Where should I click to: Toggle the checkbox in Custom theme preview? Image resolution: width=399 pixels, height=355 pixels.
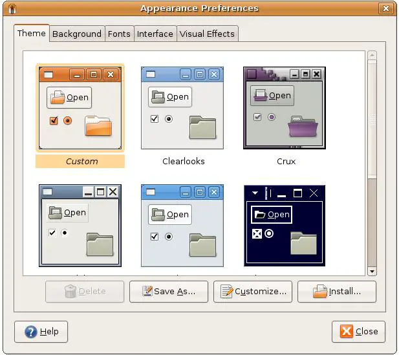tap(54, 120)
